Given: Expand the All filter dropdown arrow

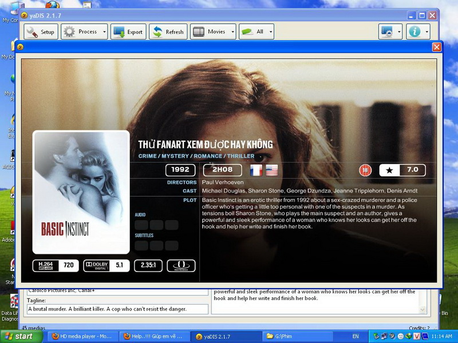Looking at the screenshot, I should (x=271, y=32).
